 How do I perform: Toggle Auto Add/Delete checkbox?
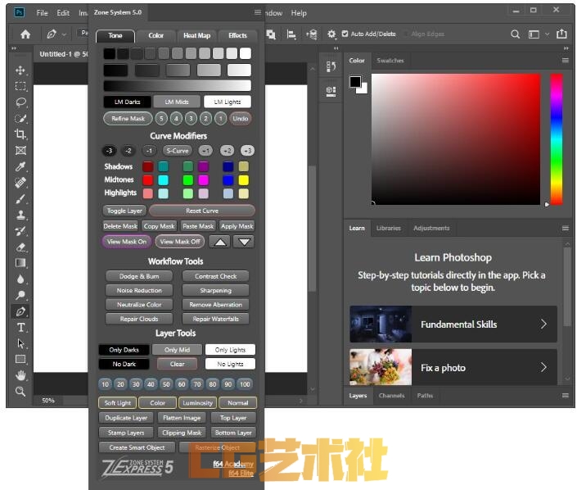345,34
